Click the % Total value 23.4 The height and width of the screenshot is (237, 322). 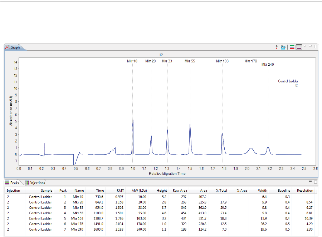click(x=223, y=213)
